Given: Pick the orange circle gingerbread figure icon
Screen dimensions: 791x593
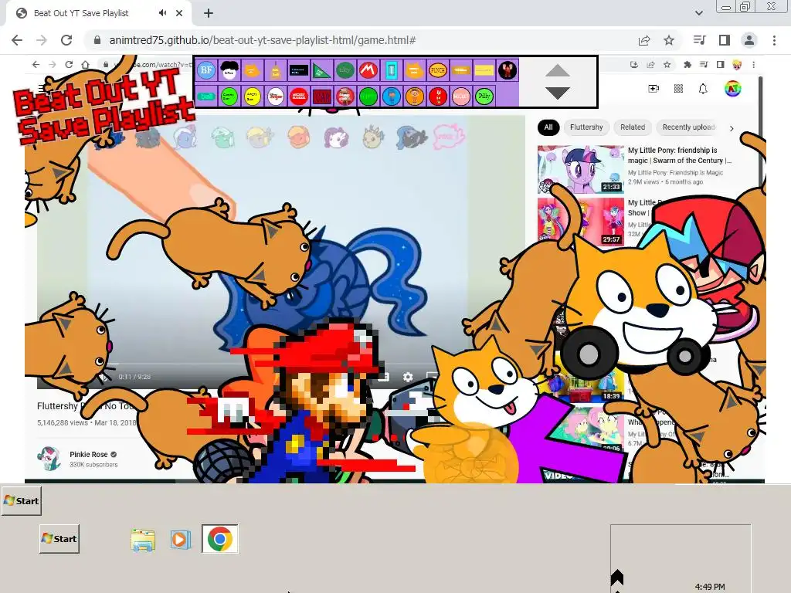Looking at the screenshot, I should point(415,97).
